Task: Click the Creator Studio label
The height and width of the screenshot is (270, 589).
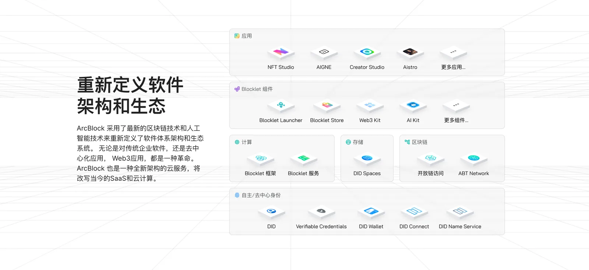Action: coord(367,67)
